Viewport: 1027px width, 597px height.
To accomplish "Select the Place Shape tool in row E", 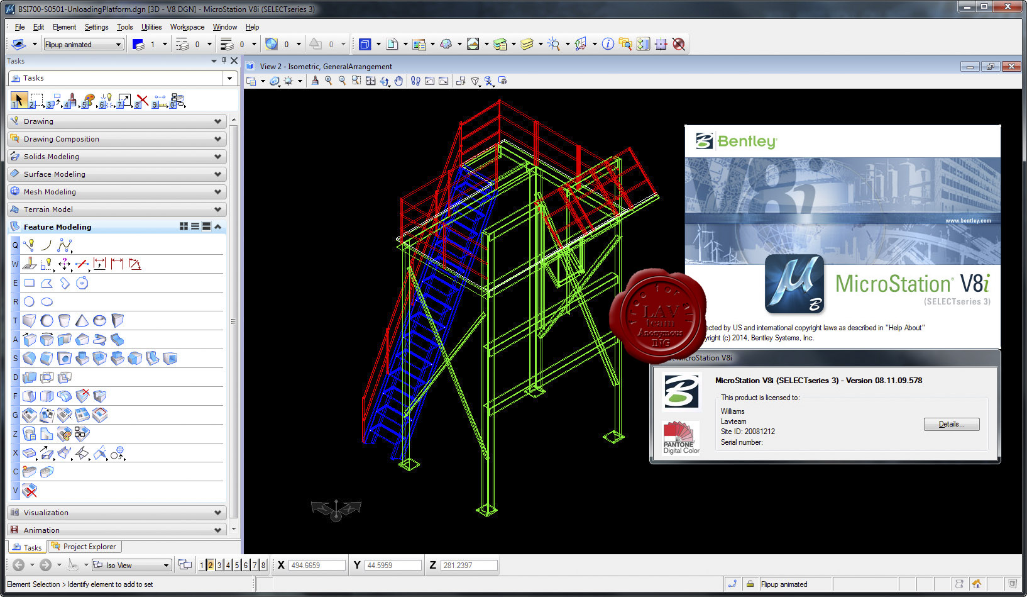I will click(x=47, y=283).
